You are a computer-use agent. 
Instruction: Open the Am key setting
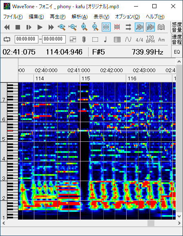click(x=161, y=40)
